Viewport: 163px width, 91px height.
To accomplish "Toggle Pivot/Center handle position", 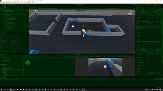I will 23,5.
